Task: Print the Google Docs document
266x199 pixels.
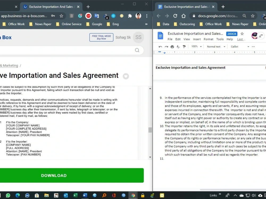Action: coord(172,47)
